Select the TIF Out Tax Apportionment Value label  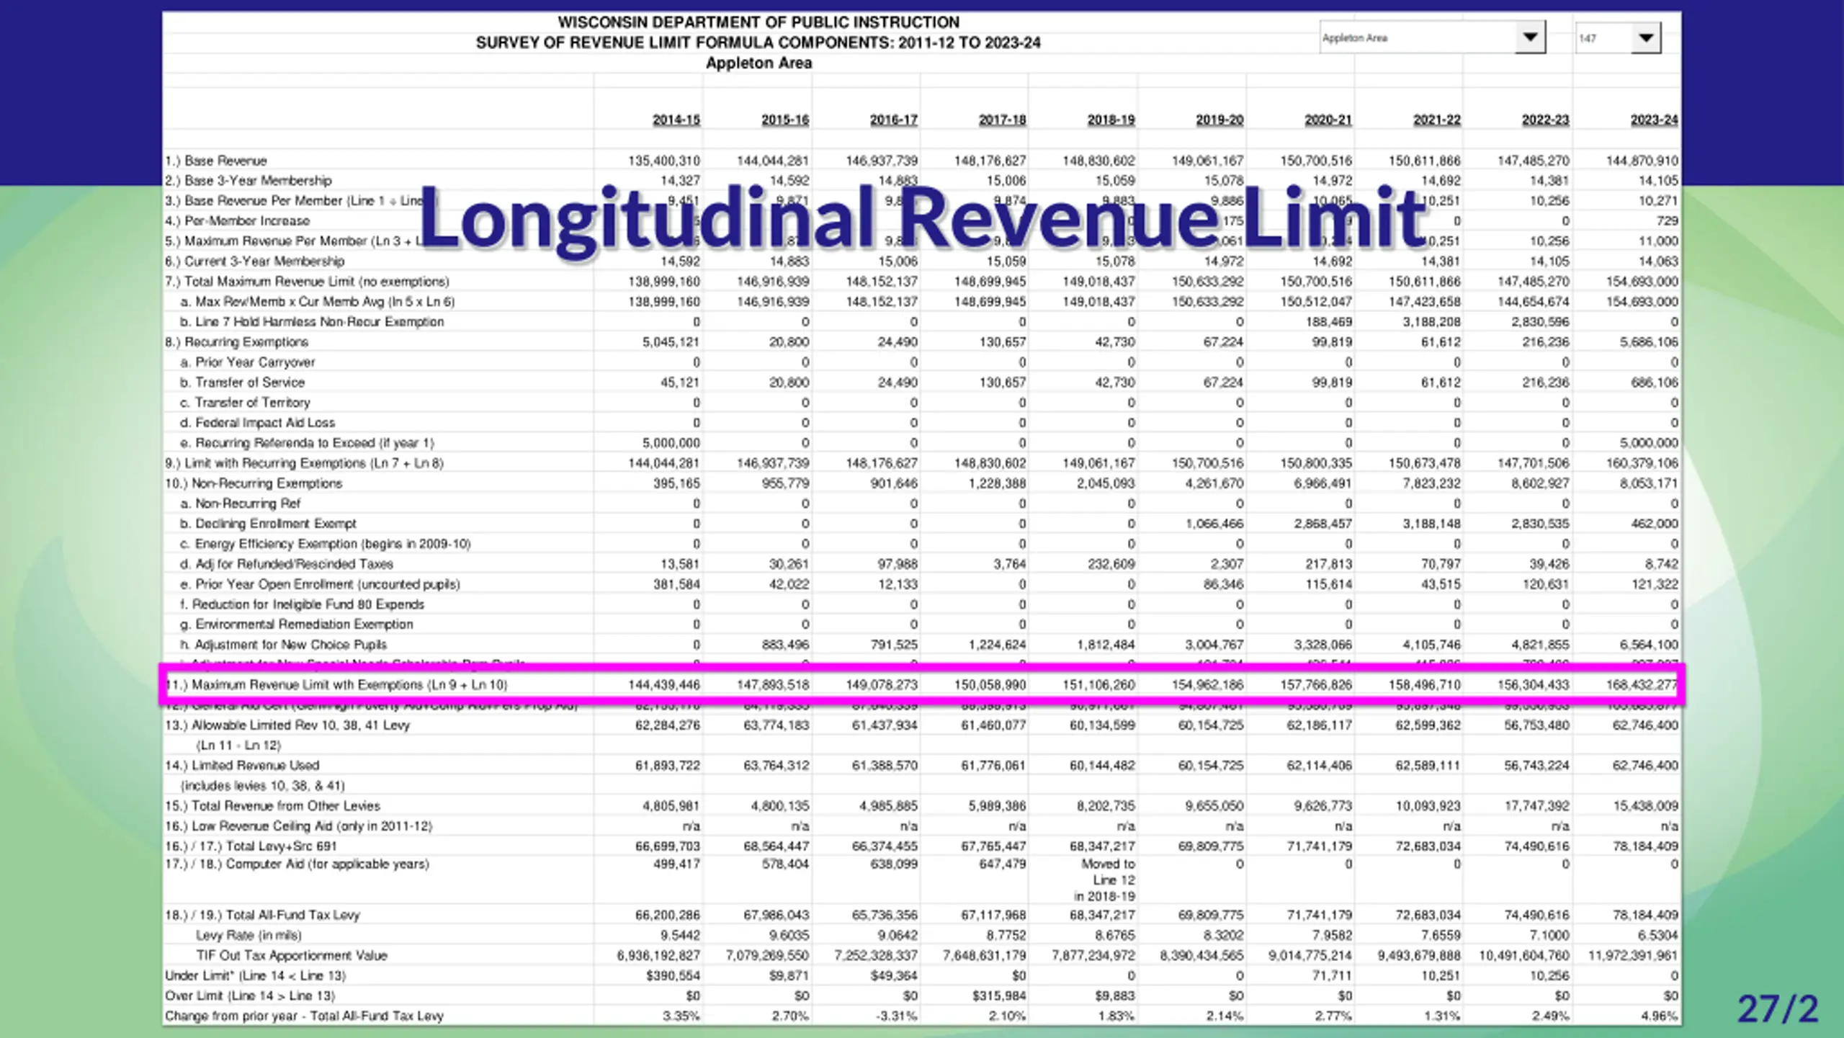(292, 956)
